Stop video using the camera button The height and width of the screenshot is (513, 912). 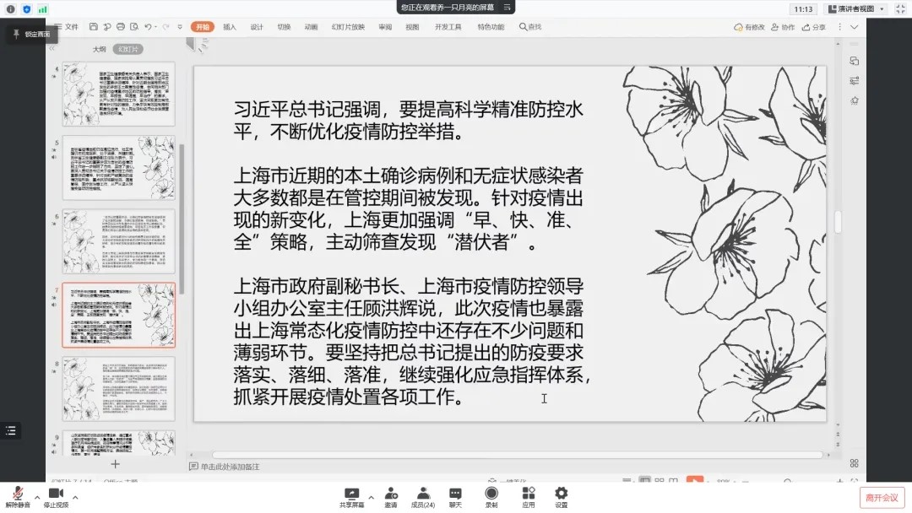pos(56,494)
